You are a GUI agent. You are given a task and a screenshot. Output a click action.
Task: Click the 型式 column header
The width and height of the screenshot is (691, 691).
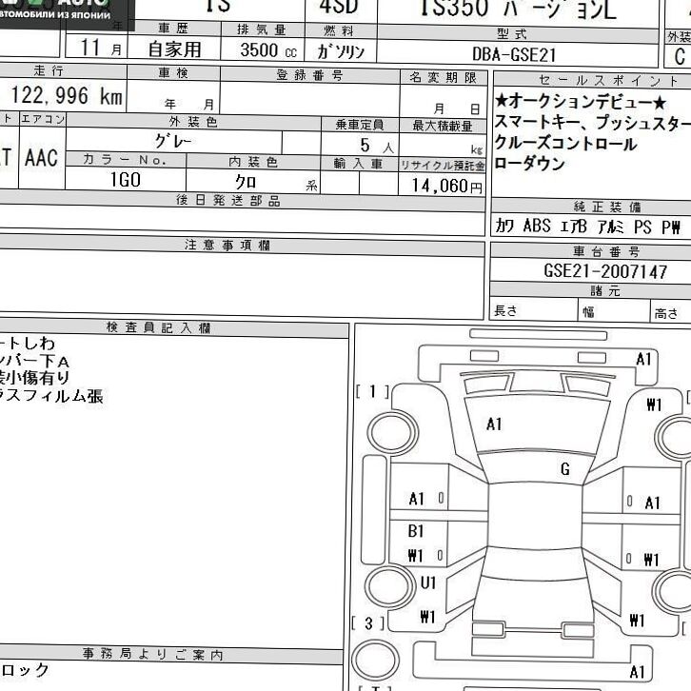pyautogui.click(x=512, y=34)
